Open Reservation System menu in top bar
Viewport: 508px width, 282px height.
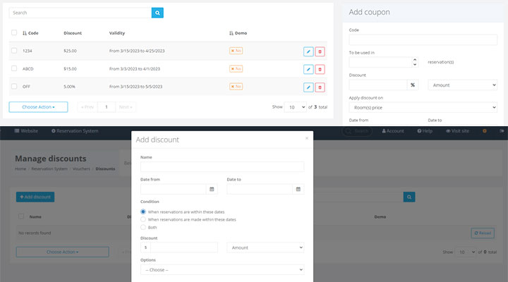(75, 131)
